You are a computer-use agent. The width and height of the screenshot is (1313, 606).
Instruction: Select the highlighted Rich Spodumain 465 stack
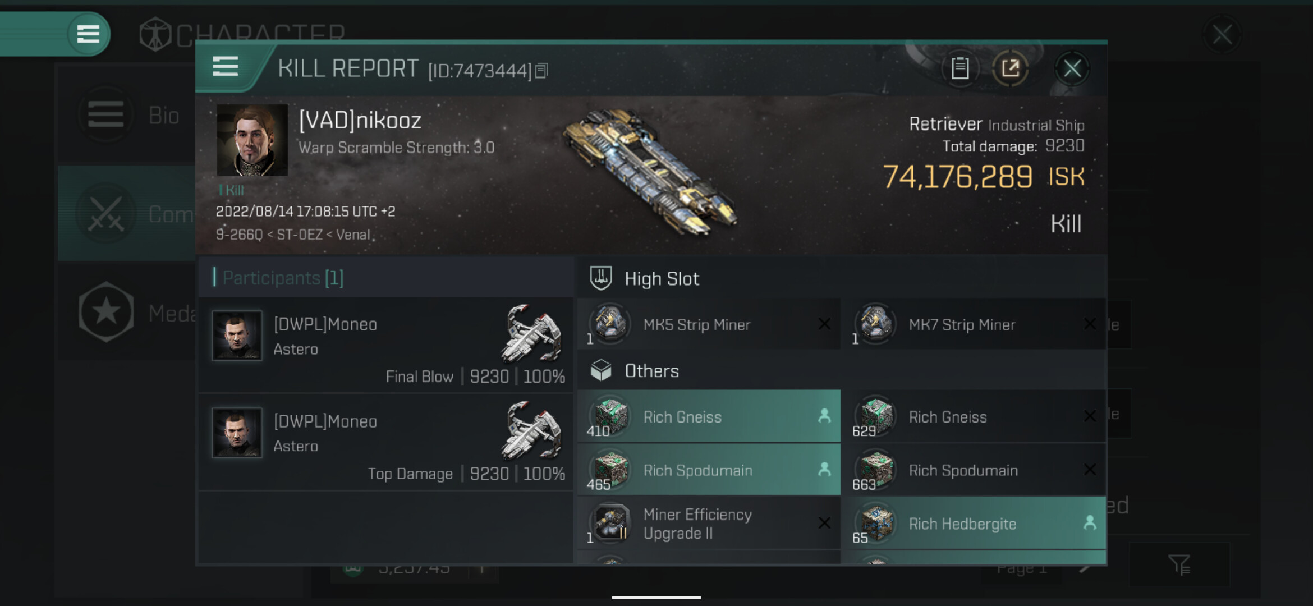[x=708, y=470]
